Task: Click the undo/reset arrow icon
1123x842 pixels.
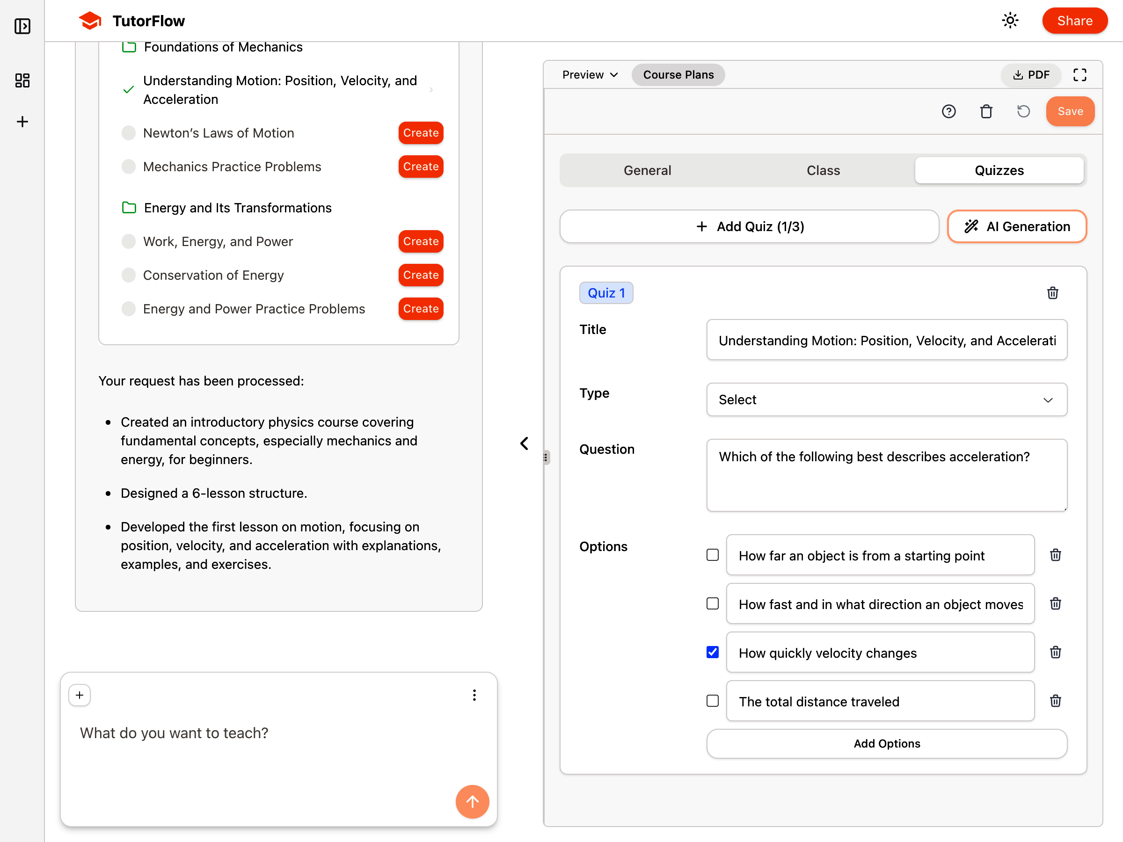Action: click(x=1023, y=112)
